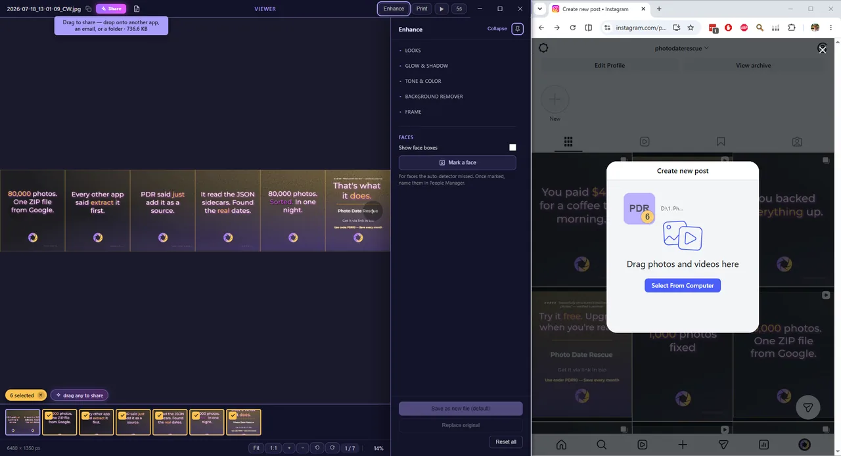Uncheck the 'it does.' thumbnail checkbox

pyautogui.click(x=233, y=415)
